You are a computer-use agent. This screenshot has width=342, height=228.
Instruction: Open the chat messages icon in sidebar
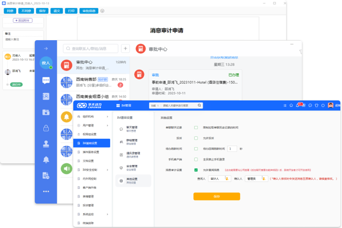[46, 80]
